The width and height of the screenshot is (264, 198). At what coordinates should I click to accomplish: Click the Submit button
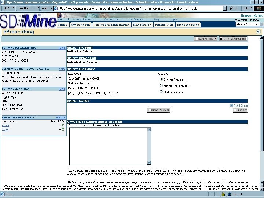coord(240,110)
